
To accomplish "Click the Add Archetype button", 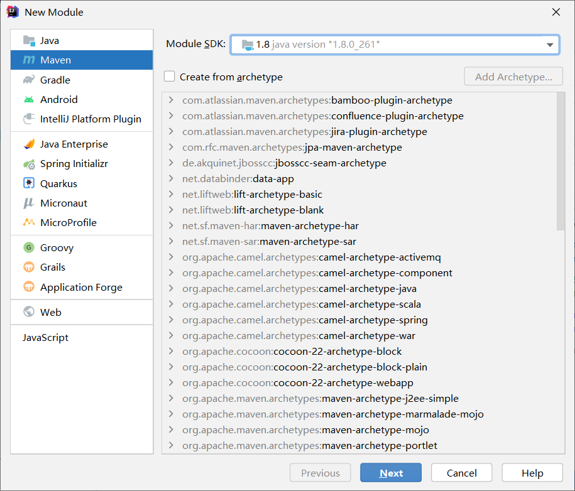I will point(514,76).
